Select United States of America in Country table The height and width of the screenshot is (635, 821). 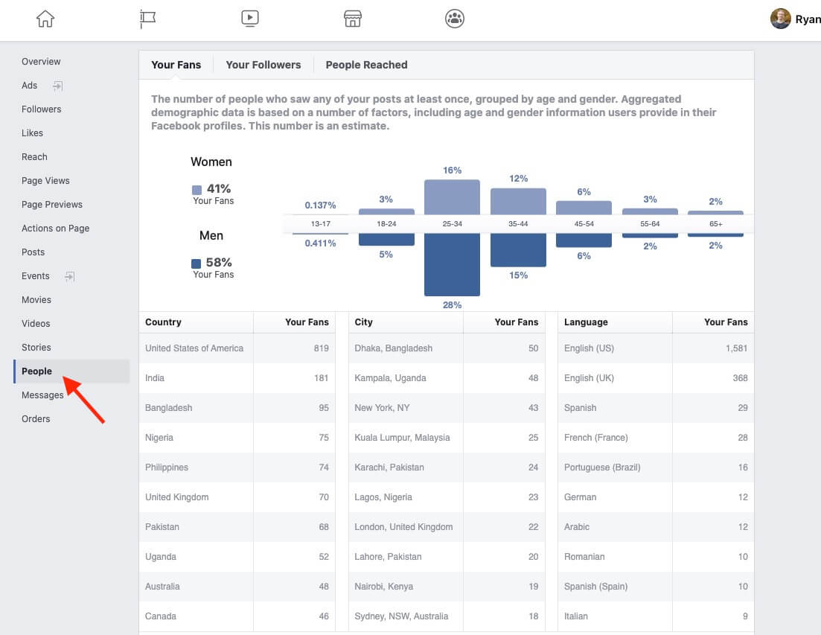tap(194, 348)
